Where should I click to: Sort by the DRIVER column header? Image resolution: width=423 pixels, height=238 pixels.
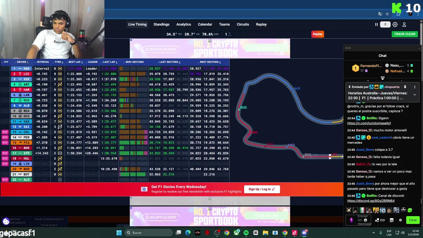tap(22, 62)
